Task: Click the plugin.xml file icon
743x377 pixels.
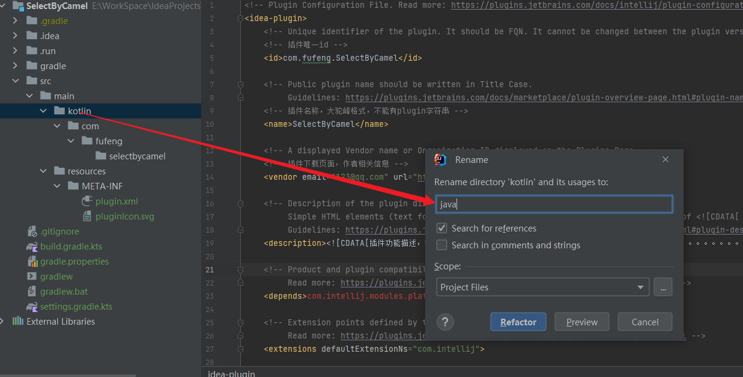Action: [x=86, y=201]
